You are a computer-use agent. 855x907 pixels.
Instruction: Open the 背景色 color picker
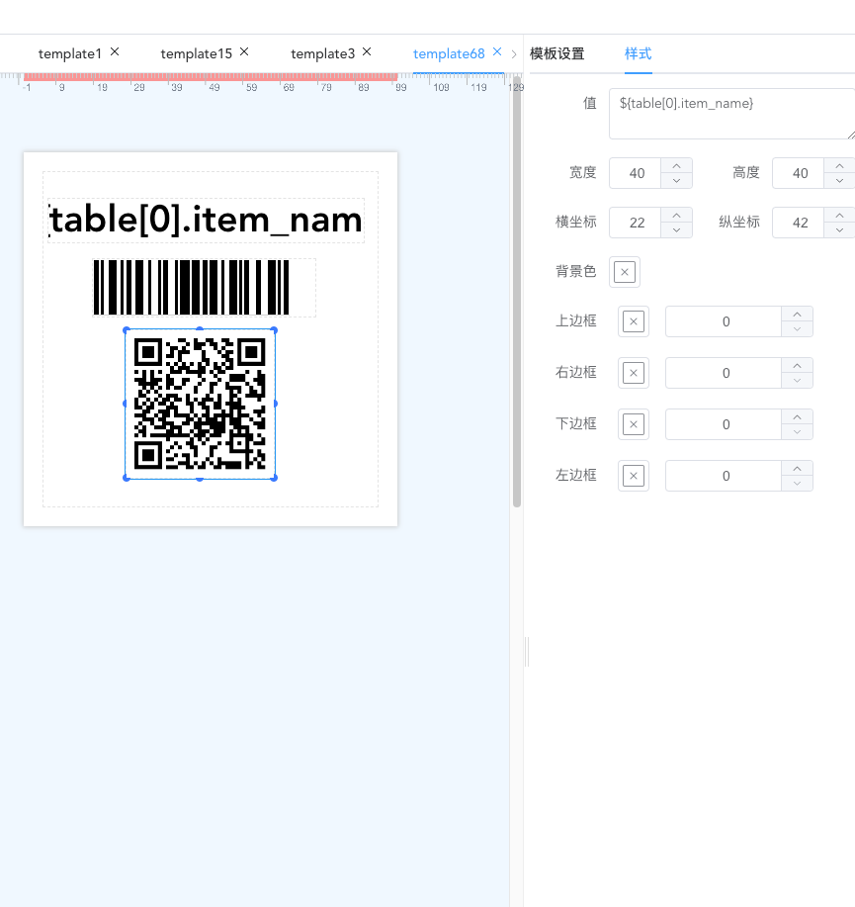625,271
